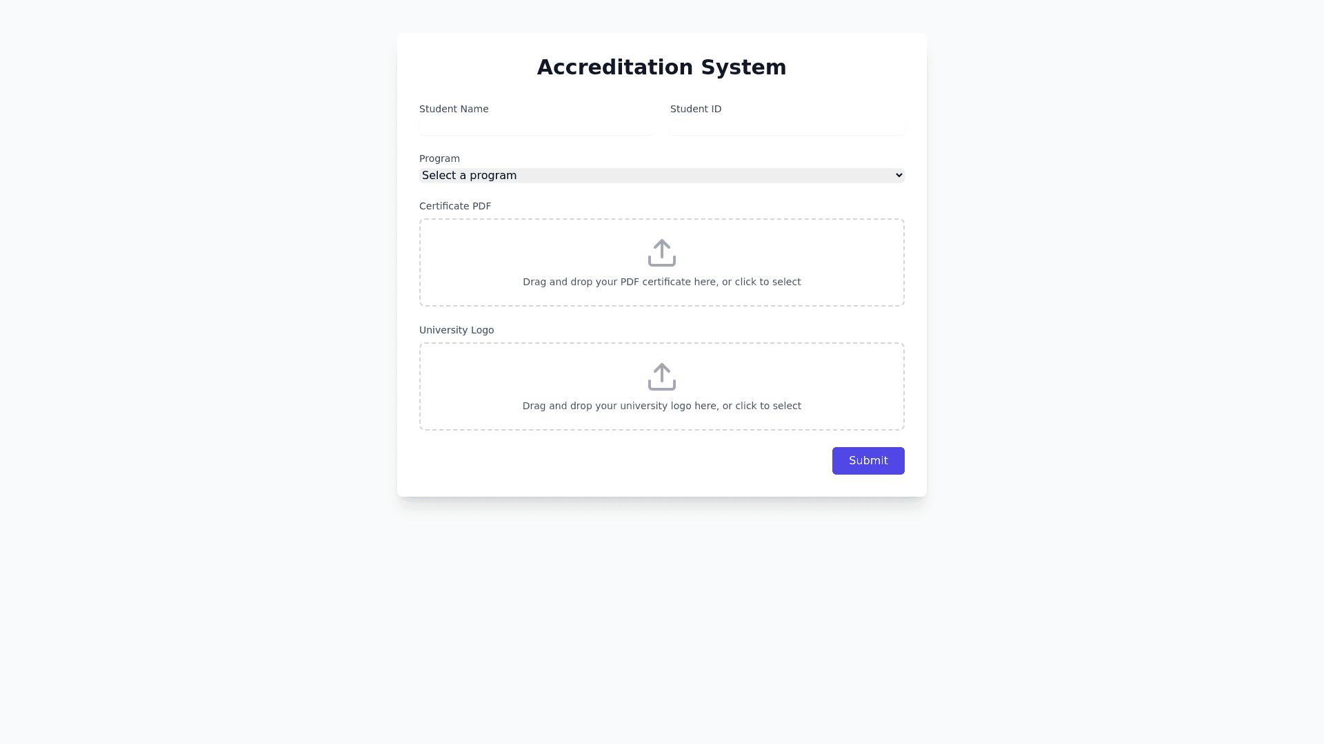The width and height of the screenshot is (1324, 744).
Task: Click 'click to select' in the logo upload area
Action: [768, 406]
